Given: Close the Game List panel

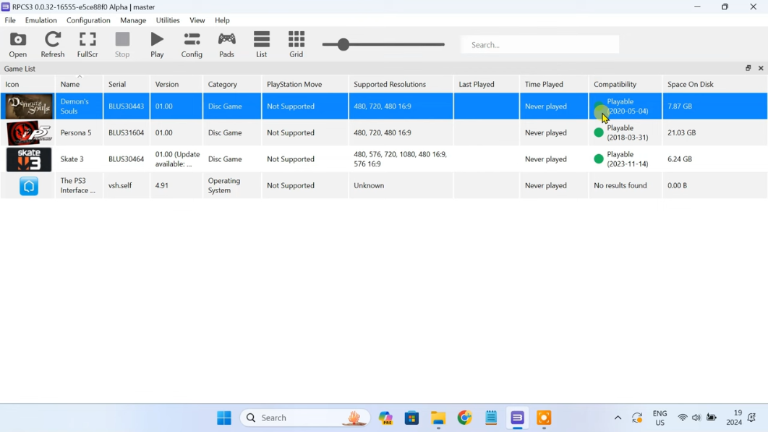Looking at the screenshot, I should [x=761, y=68].
